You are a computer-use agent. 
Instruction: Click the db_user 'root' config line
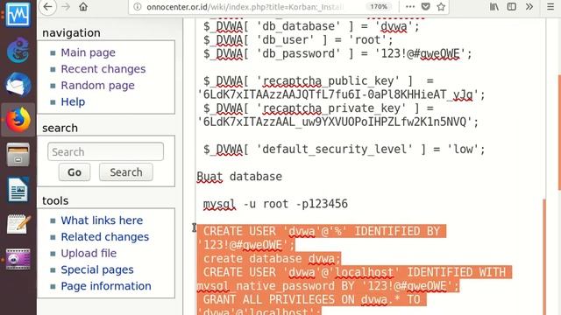pyautogui.click(x=298, y=39)
